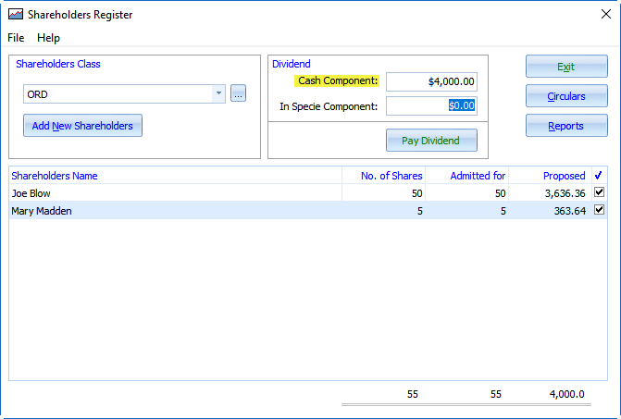Sort by No. of Shares column
The image size is (621, 419).
(383, 176)
